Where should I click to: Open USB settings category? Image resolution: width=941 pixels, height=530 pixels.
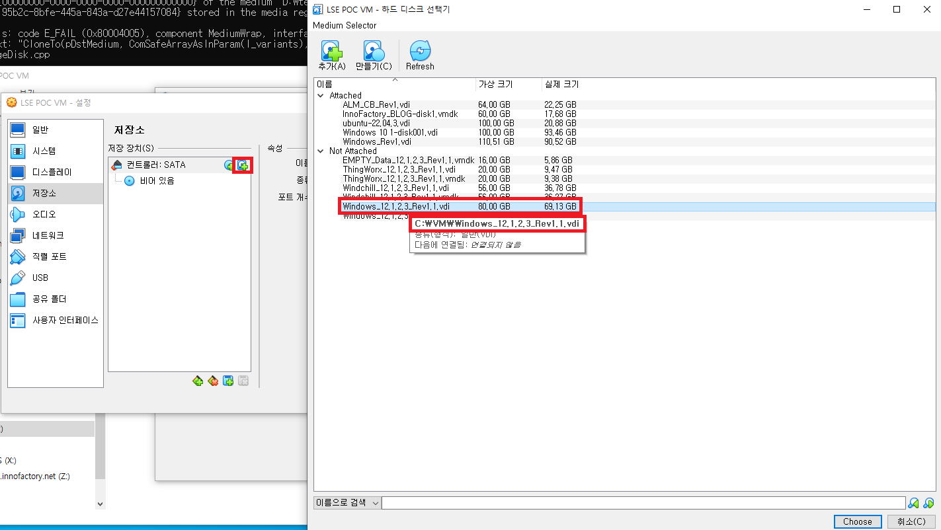coord(56,278)
